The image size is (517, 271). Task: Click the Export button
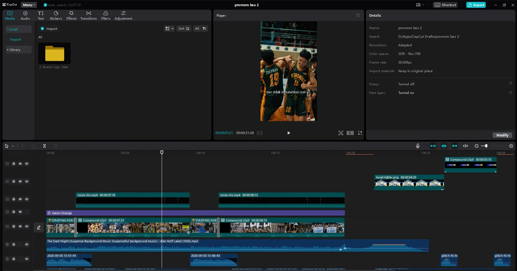[x=476, y=5]
